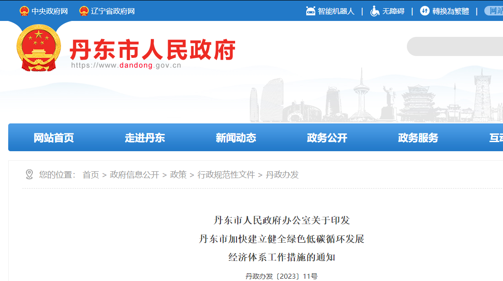Click the location pin icon in breadcrumb

[x=29, y=174]
